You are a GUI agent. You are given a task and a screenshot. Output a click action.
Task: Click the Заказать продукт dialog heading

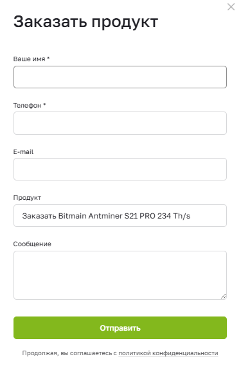[x=85, y=22]
